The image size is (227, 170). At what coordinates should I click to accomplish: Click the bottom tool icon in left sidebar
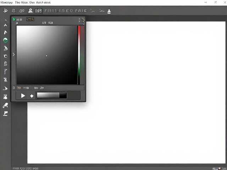tap(6, 113)
